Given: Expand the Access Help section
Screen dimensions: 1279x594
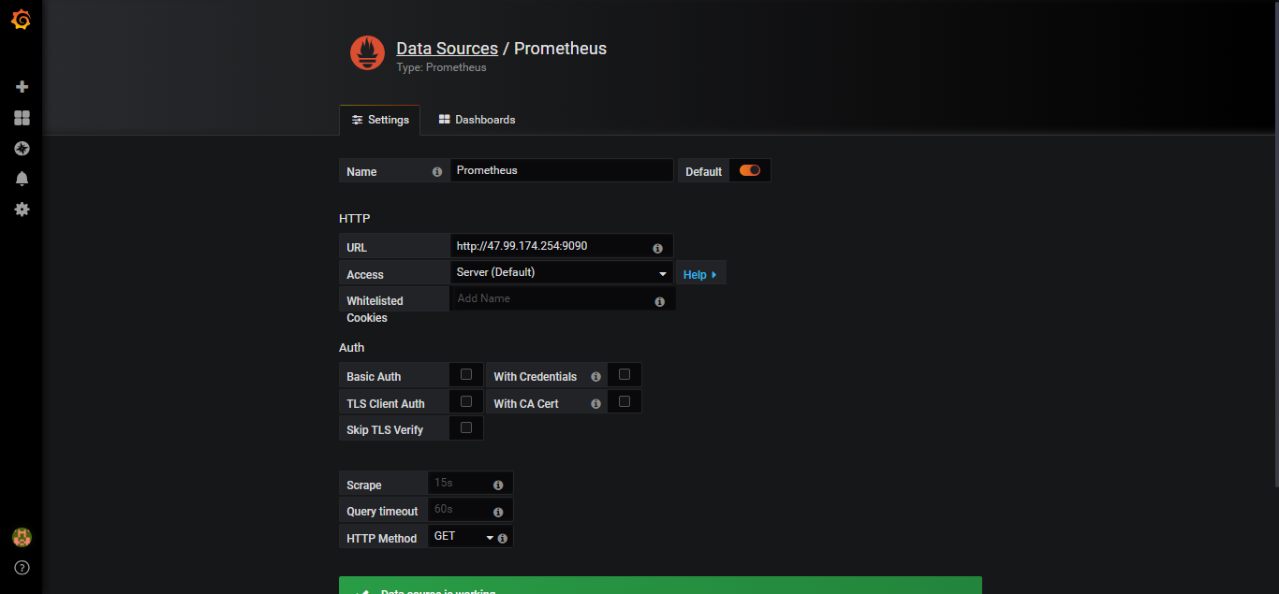Looking at the screenshot, I should coord(700,274).
